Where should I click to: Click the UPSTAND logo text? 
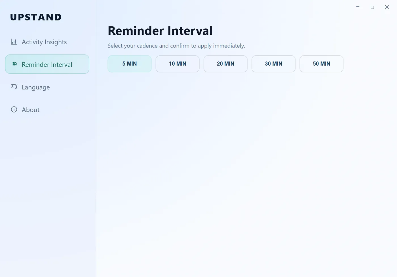36,17
